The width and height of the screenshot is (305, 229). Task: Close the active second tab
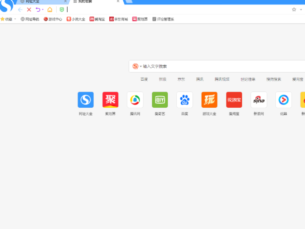point(118,1)
